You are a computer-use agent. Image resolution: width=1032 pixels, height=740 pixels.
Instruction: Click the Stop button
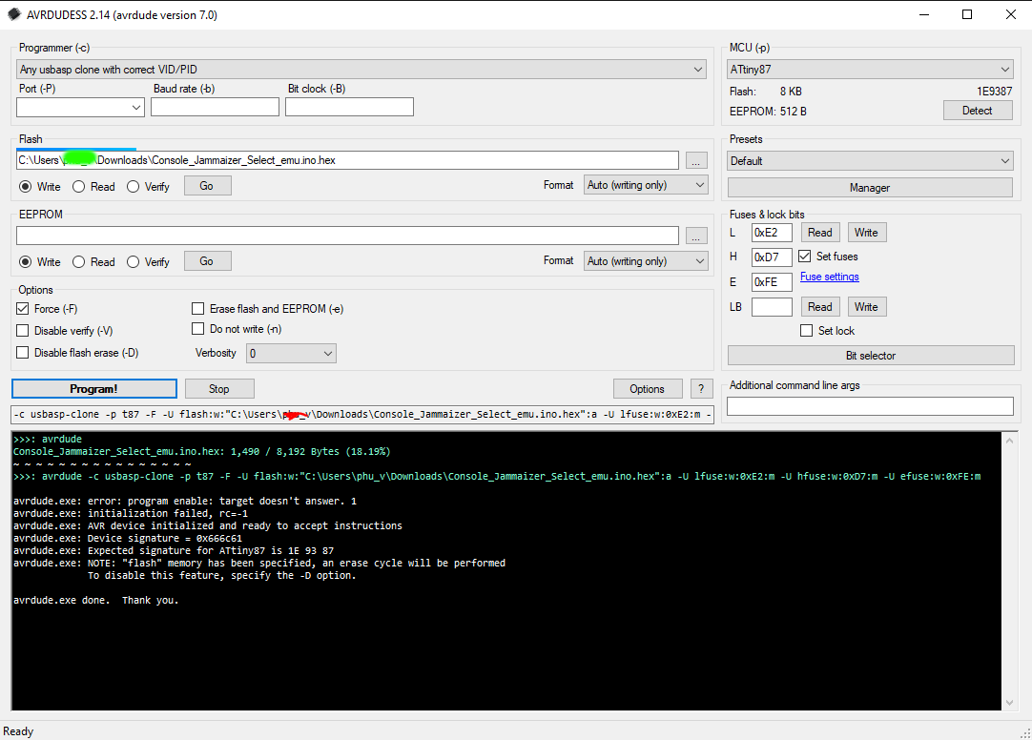(x=219, y=389)
